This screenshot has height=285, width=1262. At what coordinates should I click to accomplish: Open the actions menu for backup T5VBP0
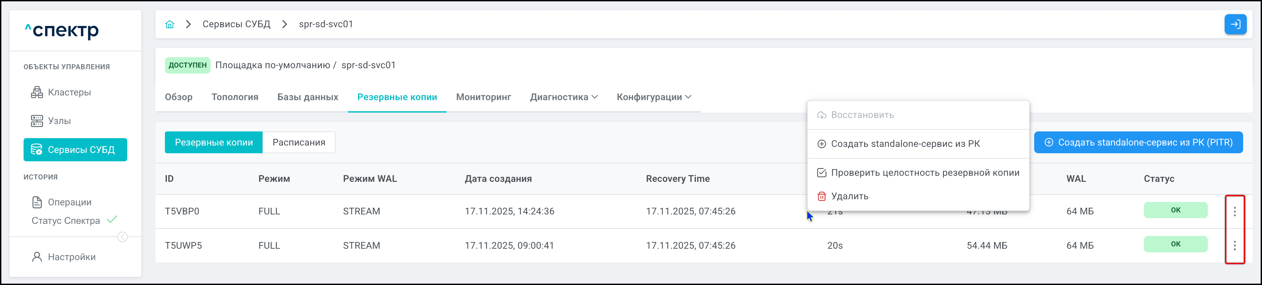(1234, 212)
